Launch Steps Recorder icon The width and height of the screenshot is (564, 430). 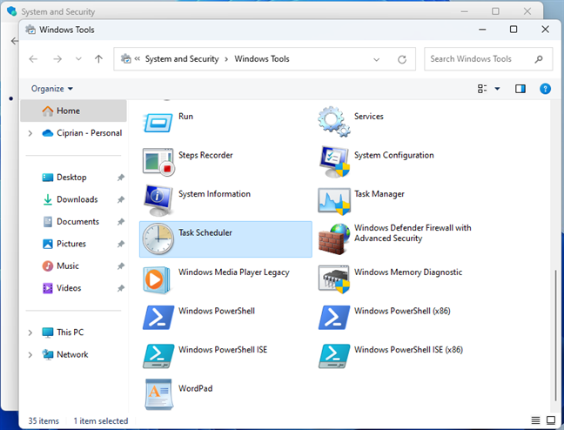pos(158,162)
